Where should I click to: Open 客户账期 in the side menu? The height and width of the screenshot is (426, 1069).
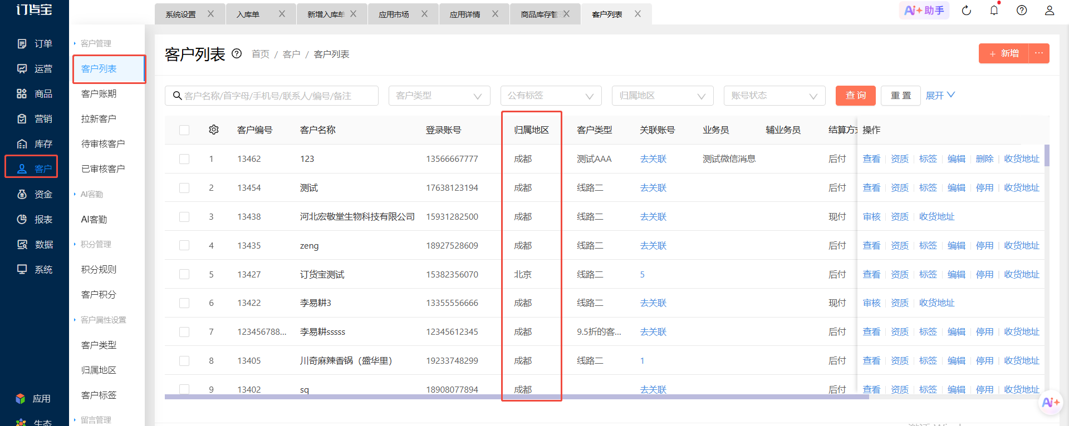tap(99, 93)
